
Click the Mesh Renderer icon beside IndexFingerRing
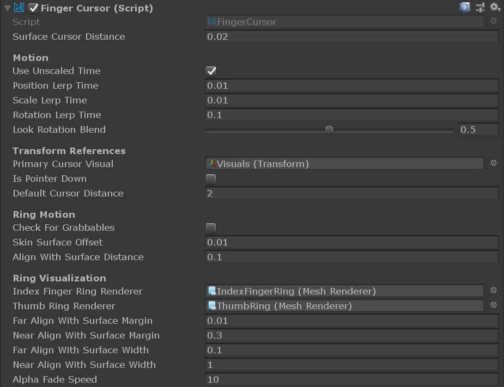click(211, 291)
